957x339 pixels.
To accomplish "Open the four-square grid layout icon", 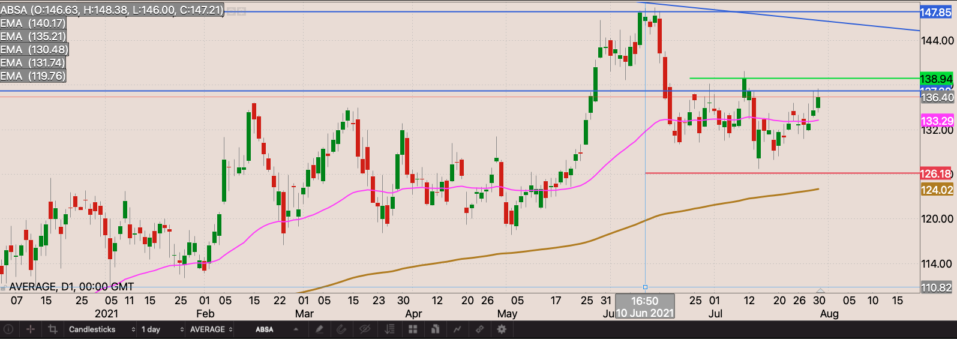I will (x=413, y=329).
